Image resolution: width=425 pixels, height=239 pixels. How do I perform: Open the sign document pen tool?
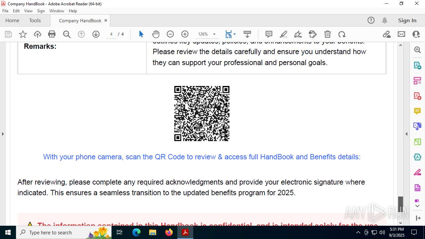coord(298,34)
